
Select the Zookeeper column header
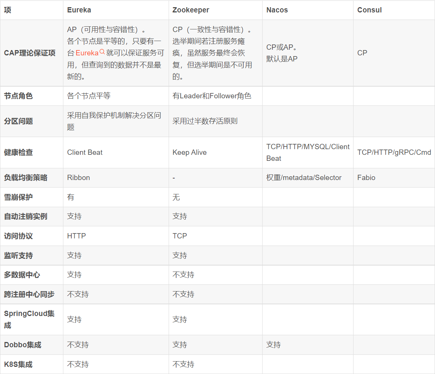click(x=191, y=10)
